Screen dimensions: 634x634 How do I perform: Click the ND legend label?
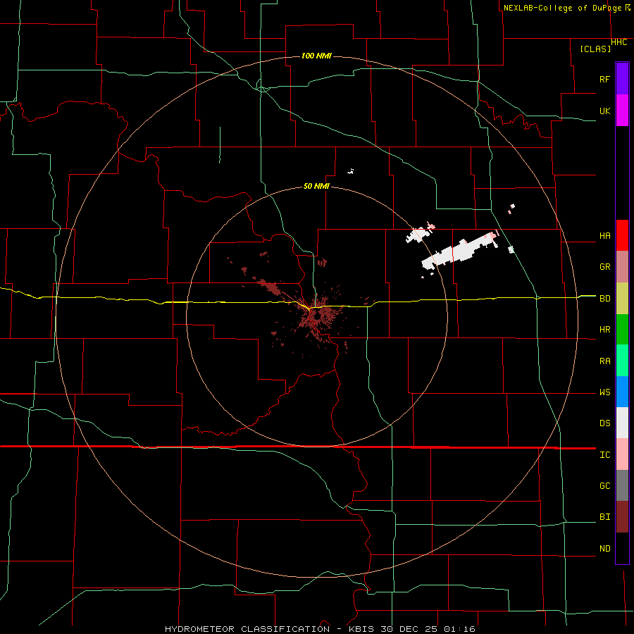pos(604,549)
